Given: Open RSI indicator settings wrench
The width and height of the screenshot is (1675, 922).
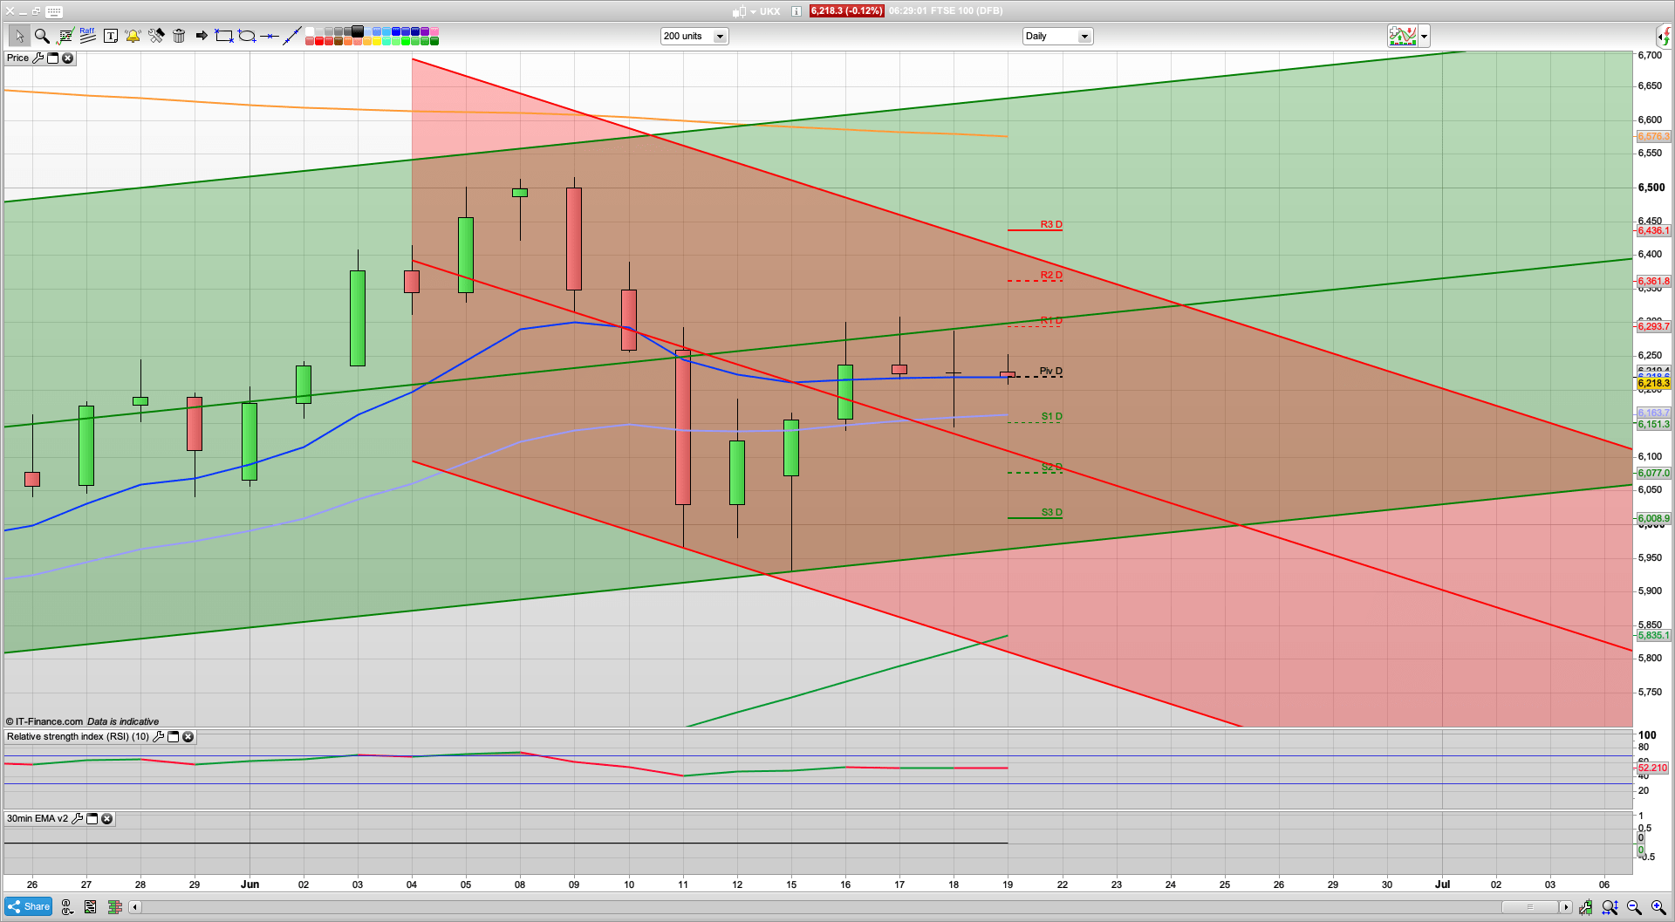Looking at the screenshot, I should [x=158, y=736].
